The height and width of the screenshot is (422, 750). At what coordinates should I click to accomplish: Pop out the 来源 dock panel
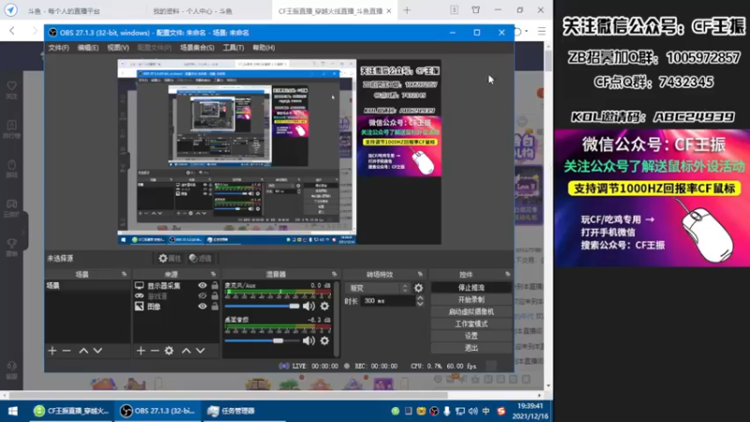(x=214, y=274)
